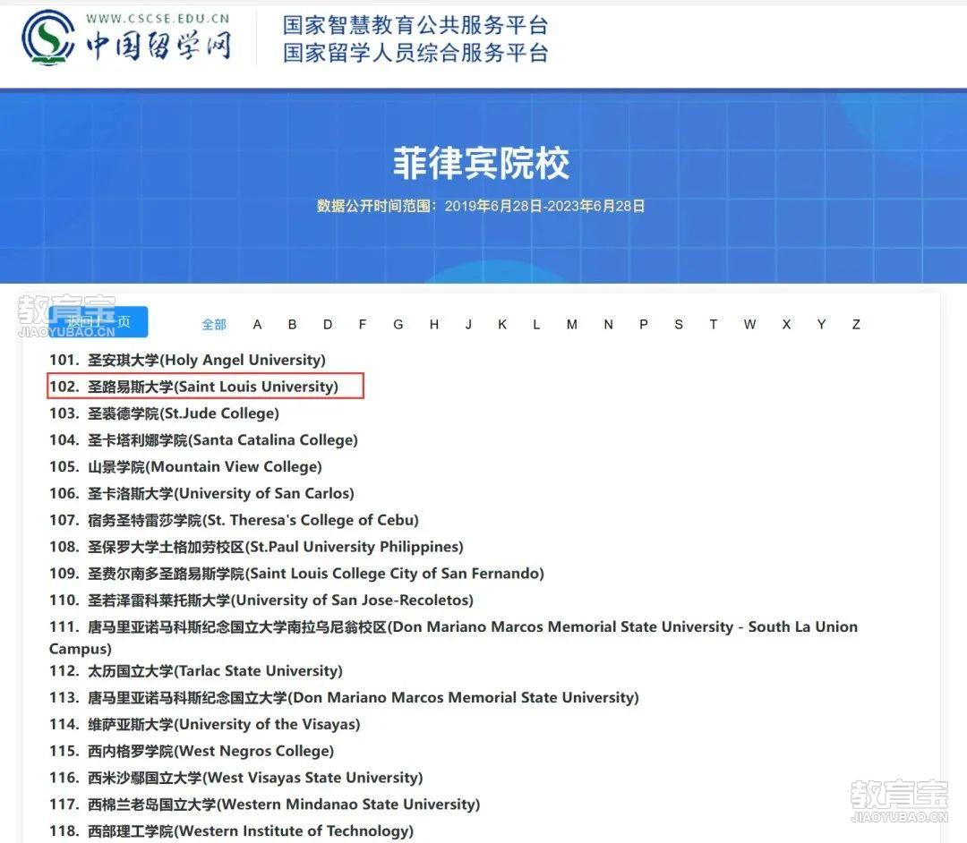Image resolution: width=967 pixels, height=843 pixels.
Task: Select 116 West Visayas State University
Action: (236, 778)
